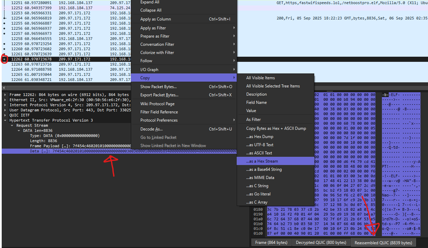Collapse Hypertext Transfer Protocol Version 3 node

pos(5,120)
